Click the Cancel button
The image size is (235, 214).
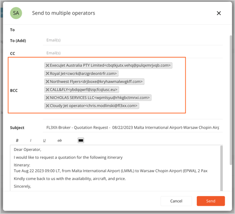pyautogui.click(x=176, y=201)
